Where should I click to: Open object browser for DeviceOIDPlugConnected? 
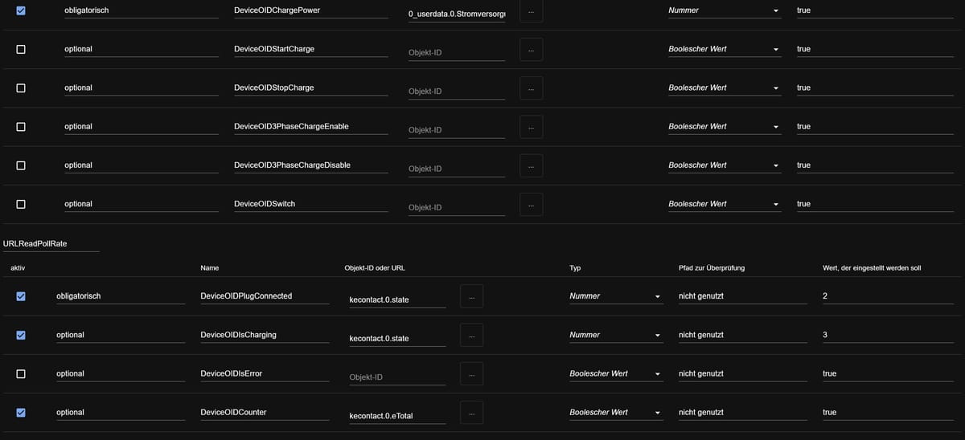[x=471, y=296]
